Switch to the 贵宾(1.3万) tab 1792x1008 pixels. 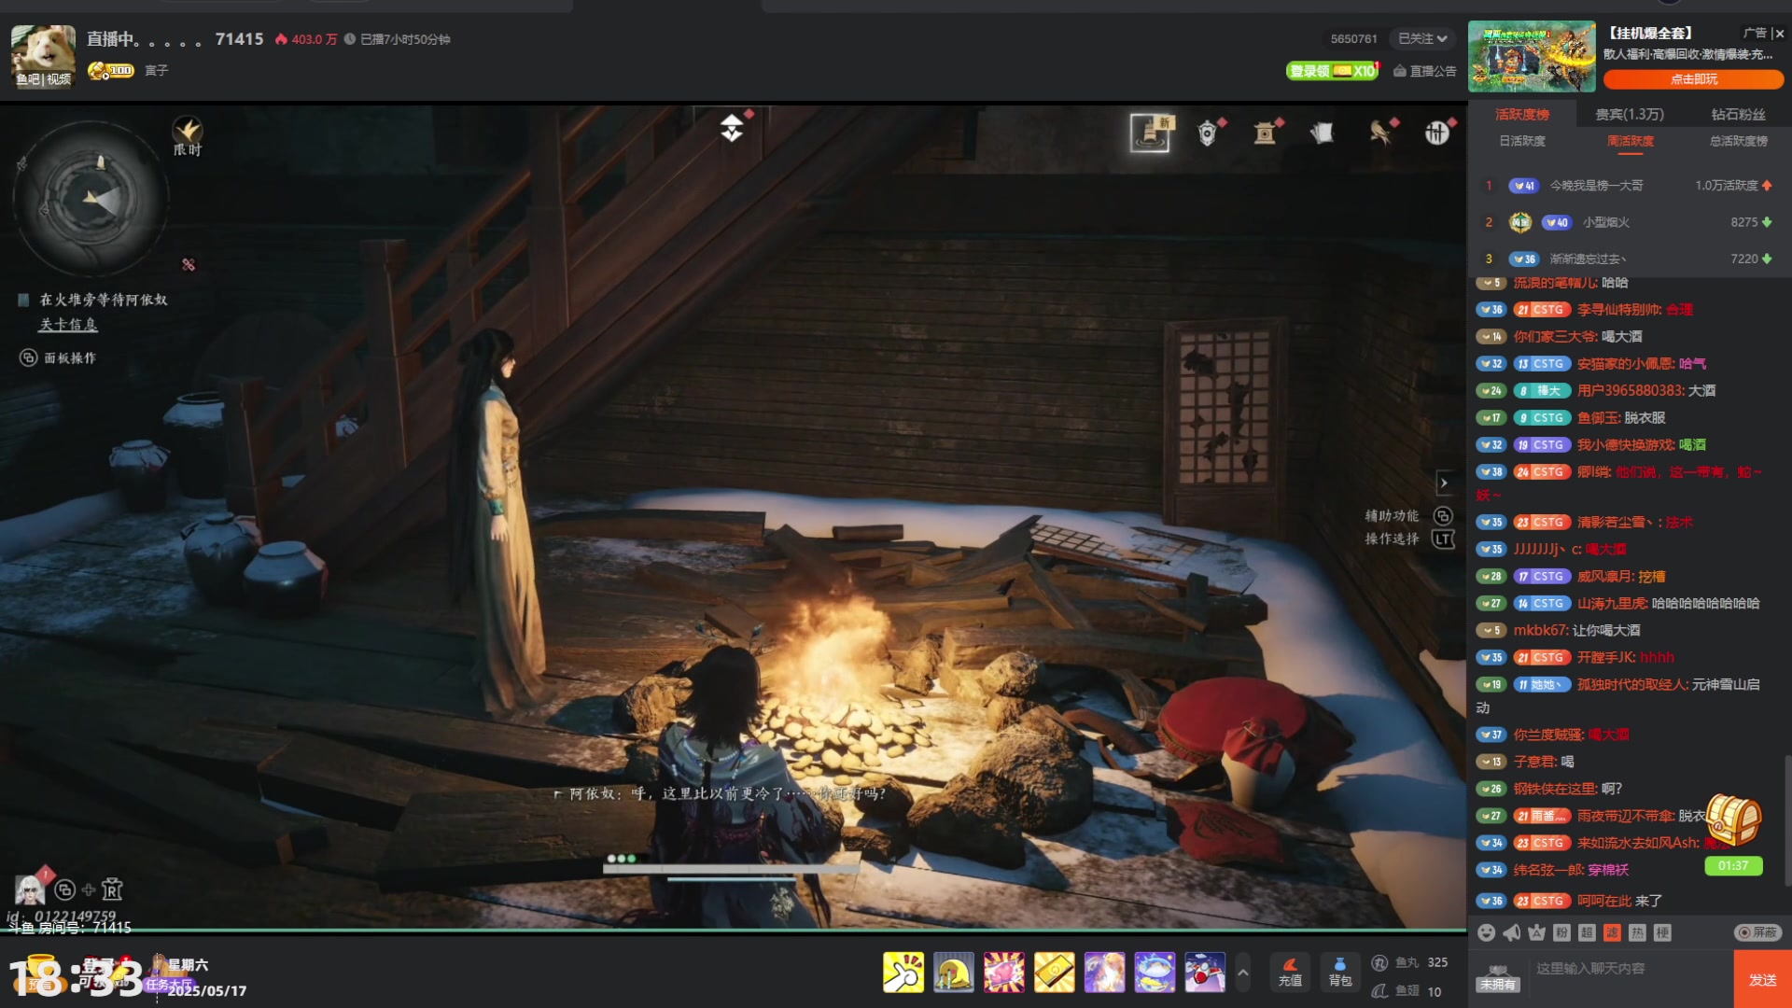1630,114
